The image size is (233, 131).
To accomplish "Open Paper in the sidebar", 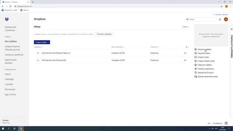I will click(8, 74).
